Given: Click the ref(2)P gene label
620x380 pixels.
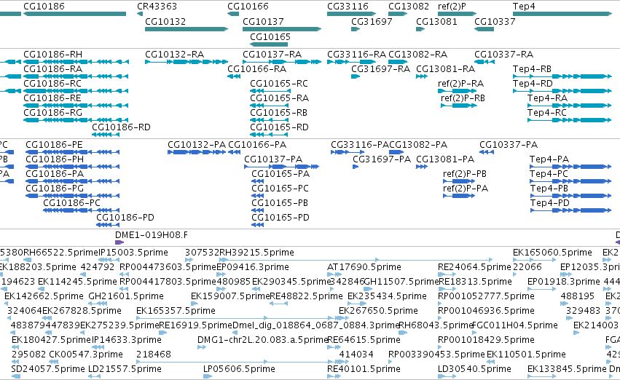Looking at the screenshot, I should tap(452, 7).
